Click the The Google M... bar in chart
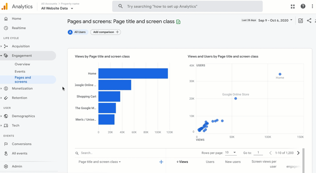Screen dimensions: 316x173 (107, 108)
